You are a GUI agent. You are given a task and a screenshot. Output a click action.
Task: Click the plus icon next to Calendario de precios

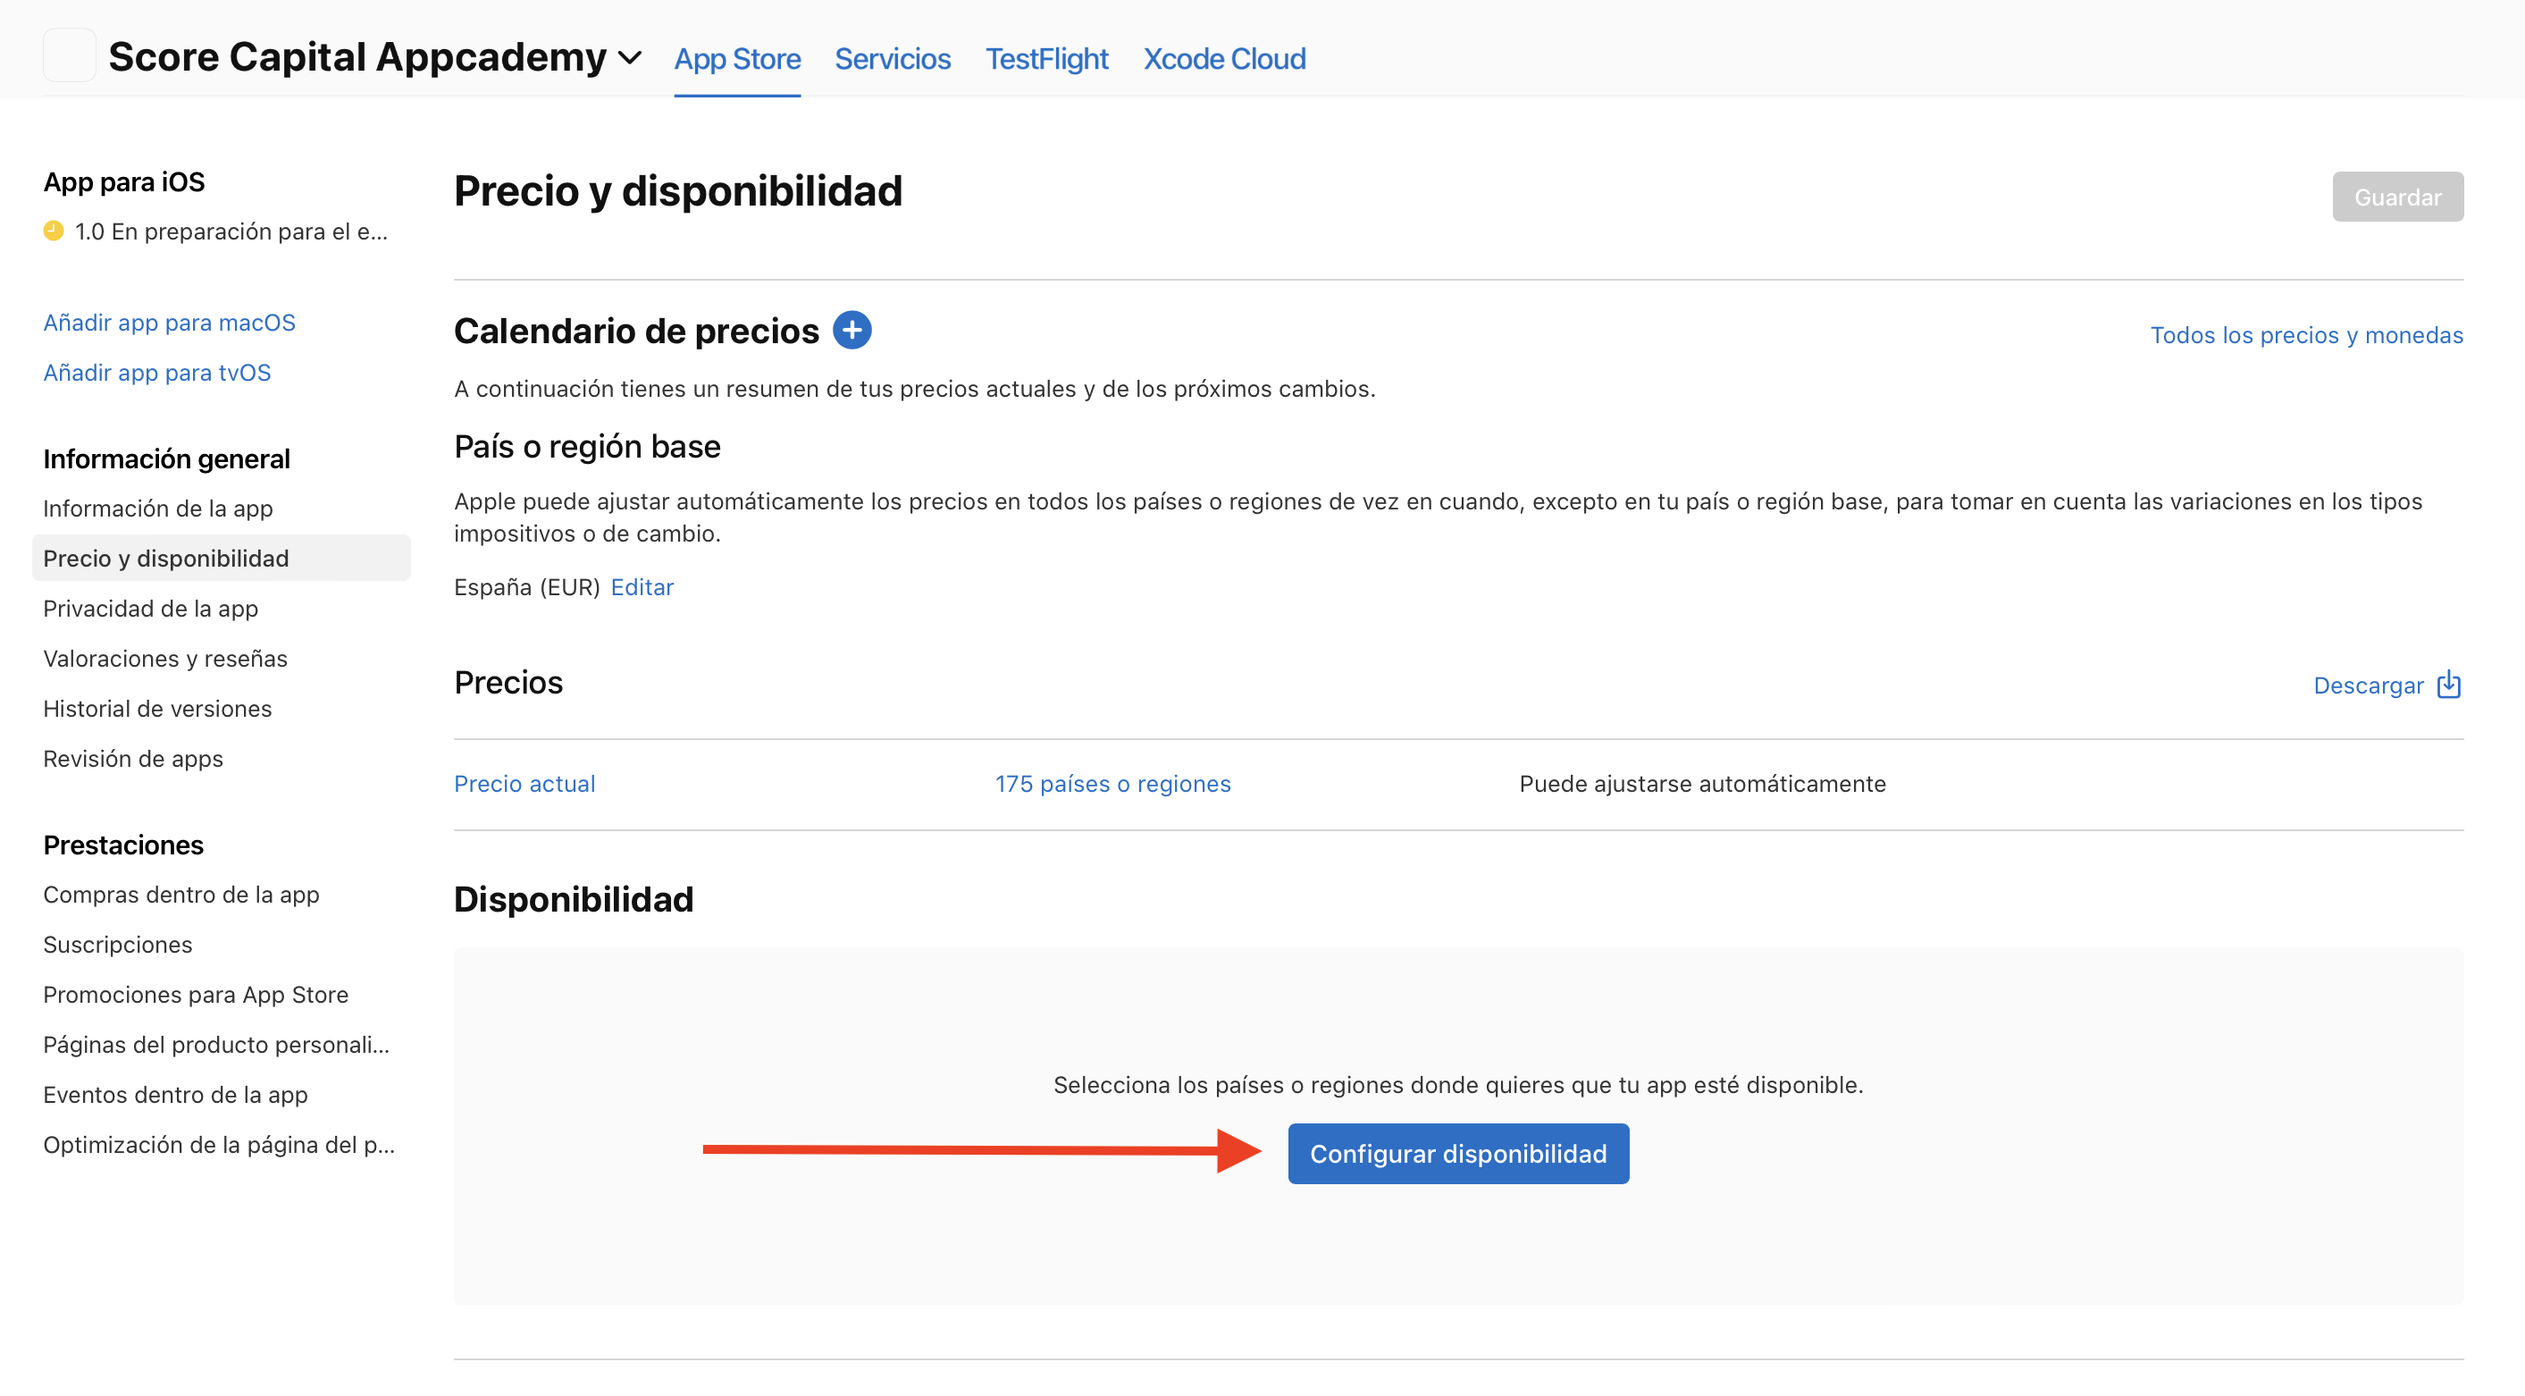(x=851, y=331)
